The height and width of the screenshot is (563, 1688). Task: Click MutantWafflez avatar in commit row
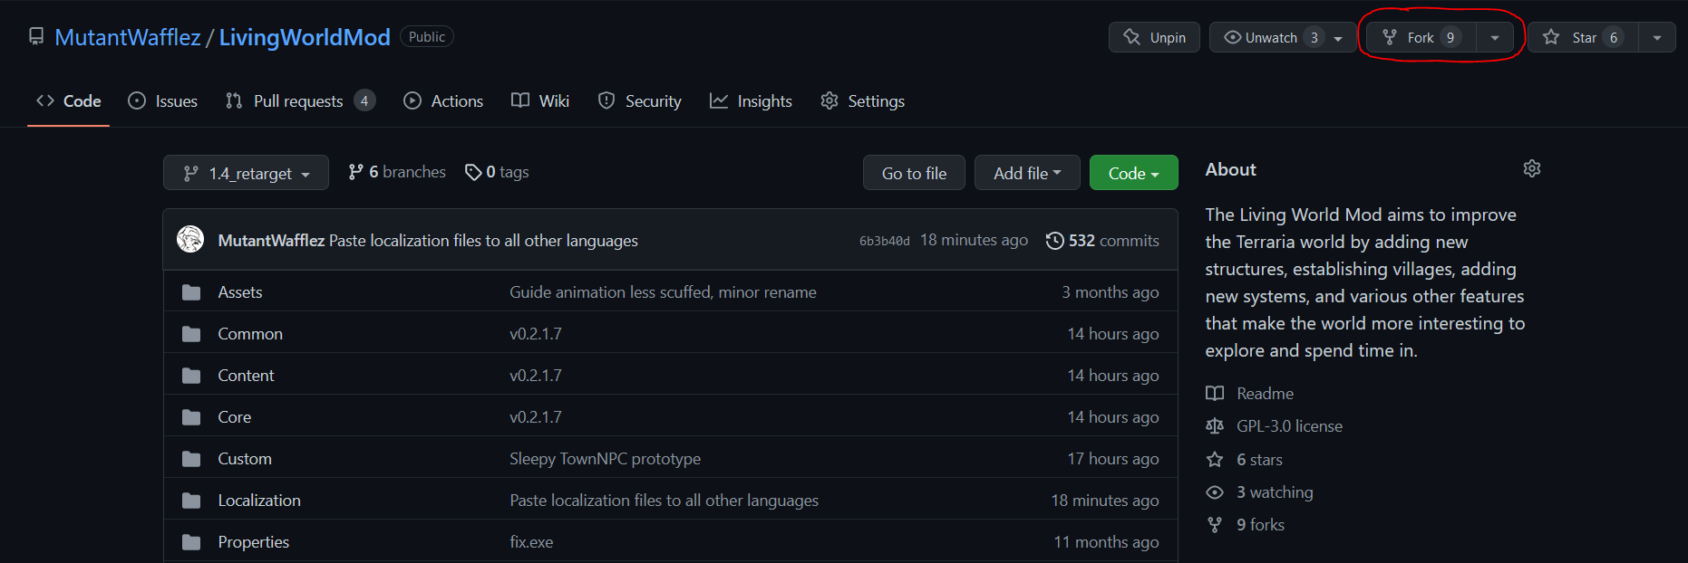[x=190, y=240]
